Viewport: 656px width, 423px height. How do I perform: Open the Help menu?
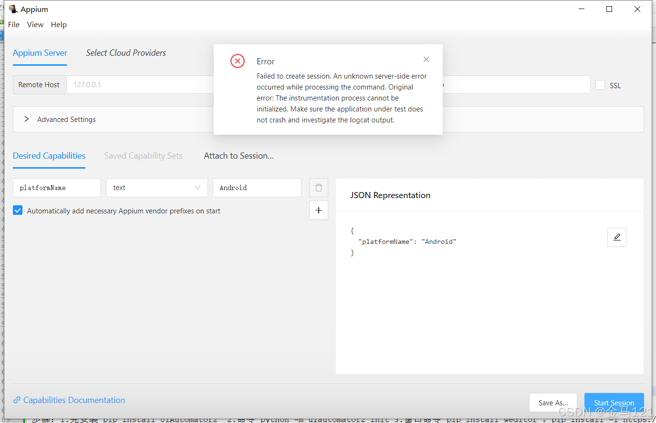tap(59, 24)
